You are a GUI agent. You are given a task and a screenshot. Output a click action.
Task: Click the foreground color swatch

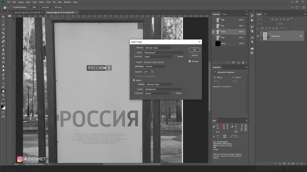pyautogui.click(x=2, y=107)
